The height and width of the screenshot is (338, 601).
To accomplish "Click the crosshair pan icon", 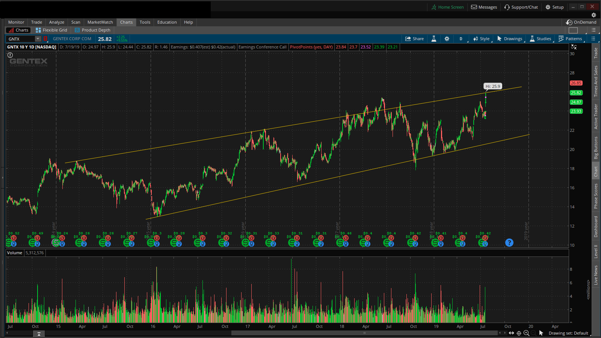I will click(519, 333).
